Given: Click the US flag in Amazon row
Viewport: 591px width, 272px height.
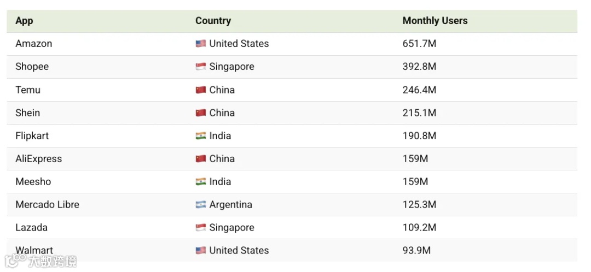Looking at the screenshot, I should (x=201, y=44).
